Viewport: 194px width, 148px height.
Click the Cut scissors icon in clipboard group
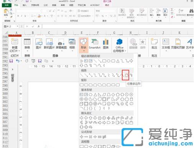(x=11, y=10)
